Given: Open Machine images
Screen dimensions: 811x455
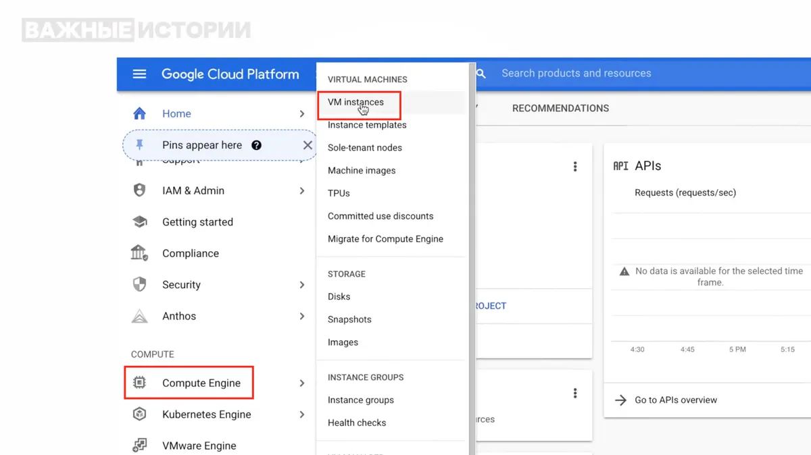Looking at the screenshot, I should (x=362, y=171).
